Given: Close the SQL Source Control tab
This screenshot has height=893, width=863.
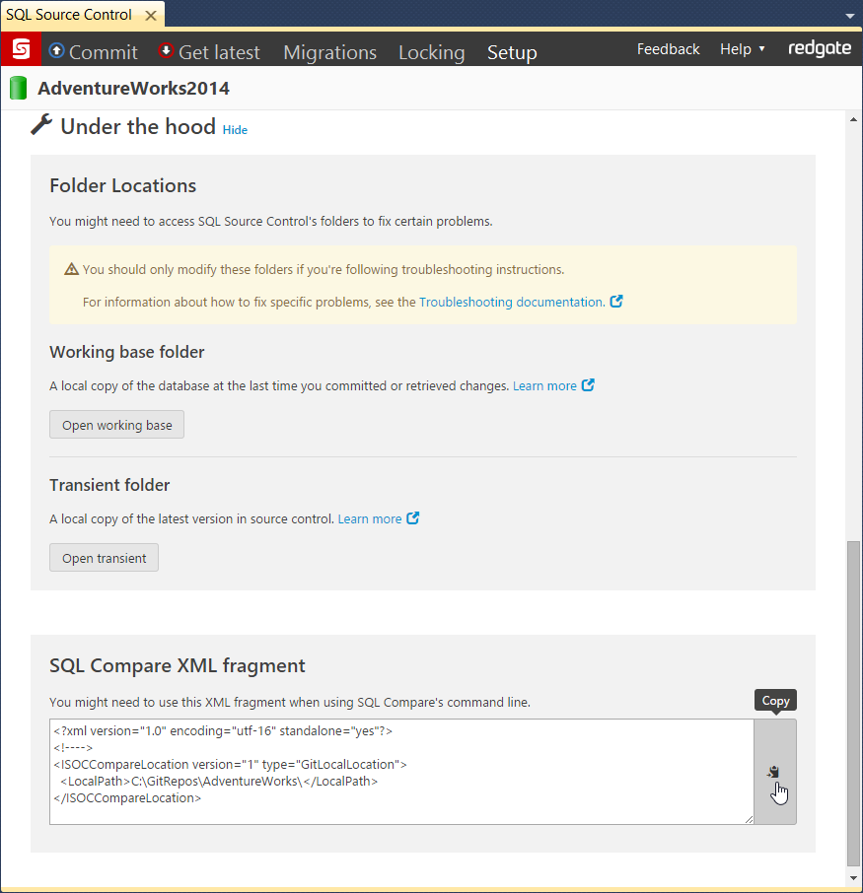Looking at the screenshot, I should [x=152, y=16].
